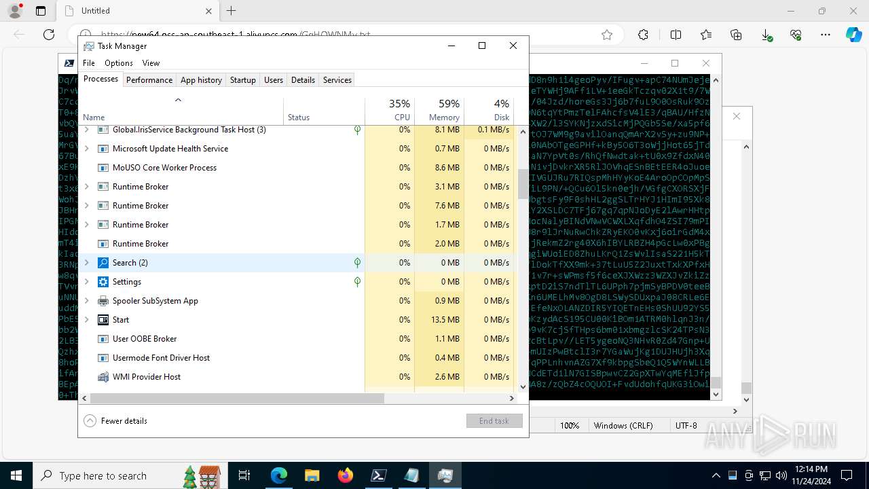Screen dimensions: 869x489
Task: Open the Edge extensions icon
Action: (x=643, y=35)
